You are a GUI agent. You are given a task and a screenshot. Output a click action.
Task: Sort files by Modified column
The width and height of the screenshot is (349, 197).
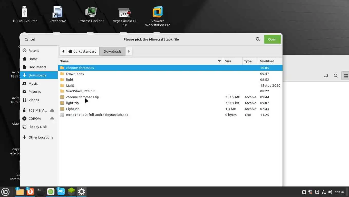(x=270, y=61)
